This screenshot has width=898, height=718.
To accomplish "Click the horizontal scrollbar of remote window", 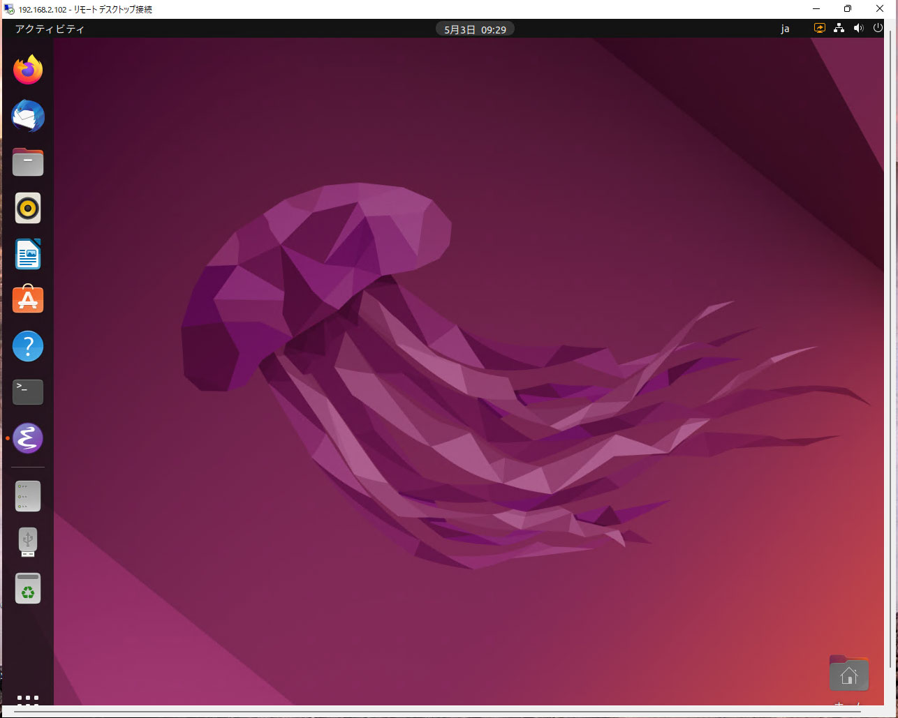I will coord(437,711).
